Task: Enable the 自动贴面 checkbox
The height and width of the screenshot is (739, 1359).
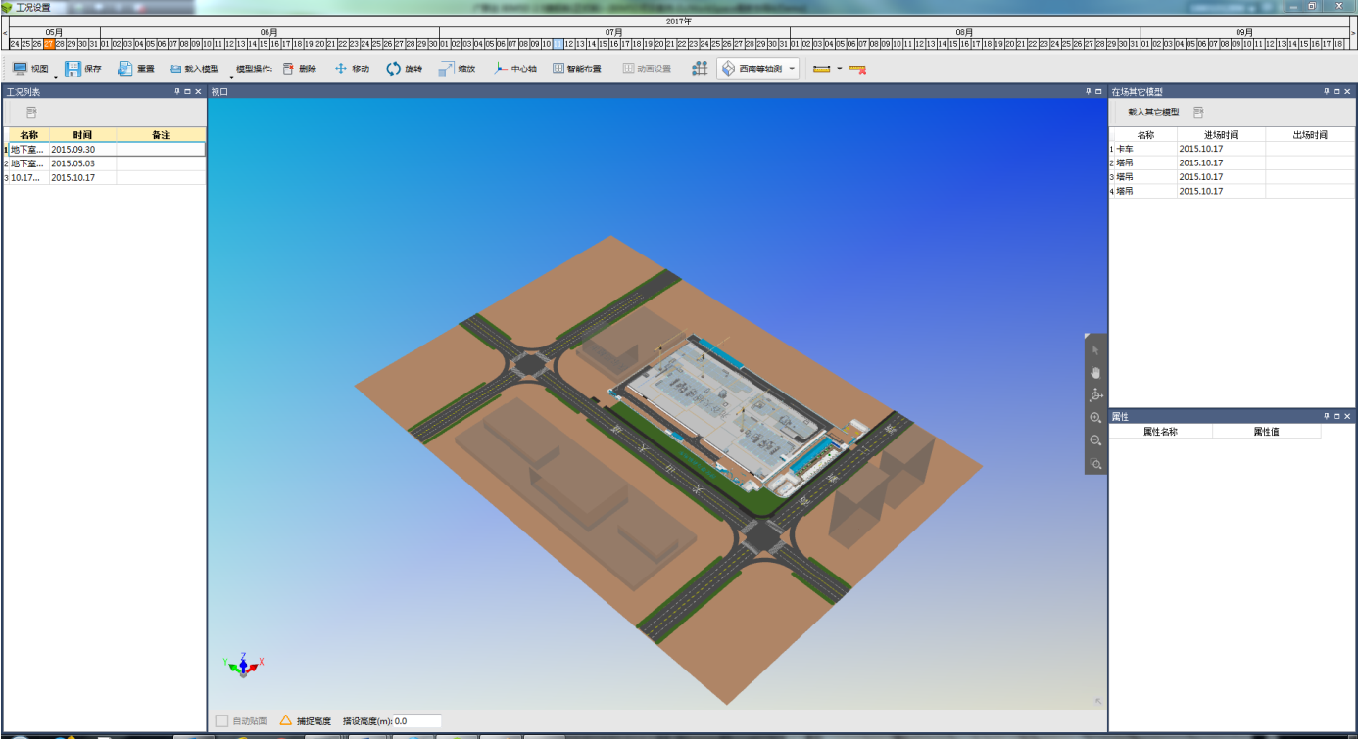Action: pos(222,721)
